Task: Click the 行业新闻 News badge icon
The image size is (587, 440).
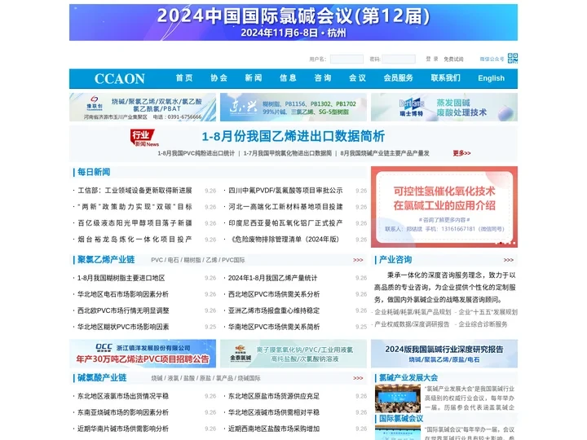Action: [144, 138]
